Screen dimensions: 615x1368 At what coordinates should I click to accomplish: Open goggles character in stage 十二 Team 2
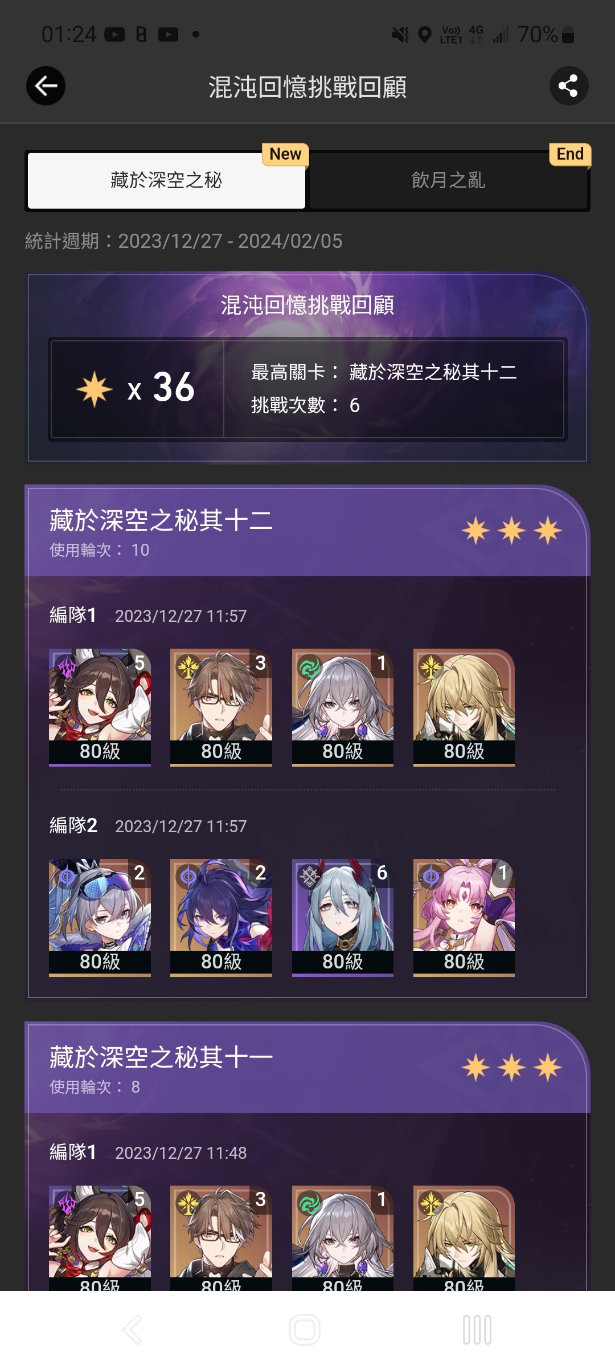click(100, 918)
